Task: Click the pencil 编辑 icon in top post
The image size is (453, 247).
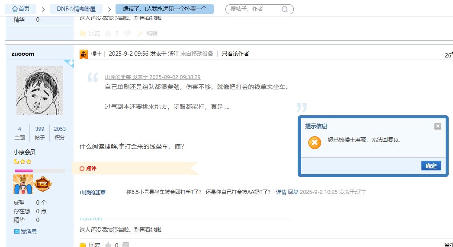Action: [140, 33]
